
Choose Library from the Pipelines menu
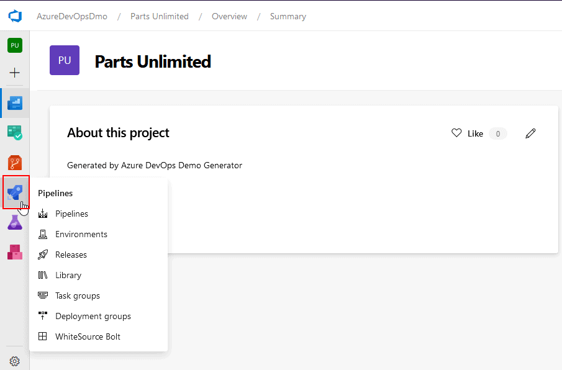tap(69, 275)
